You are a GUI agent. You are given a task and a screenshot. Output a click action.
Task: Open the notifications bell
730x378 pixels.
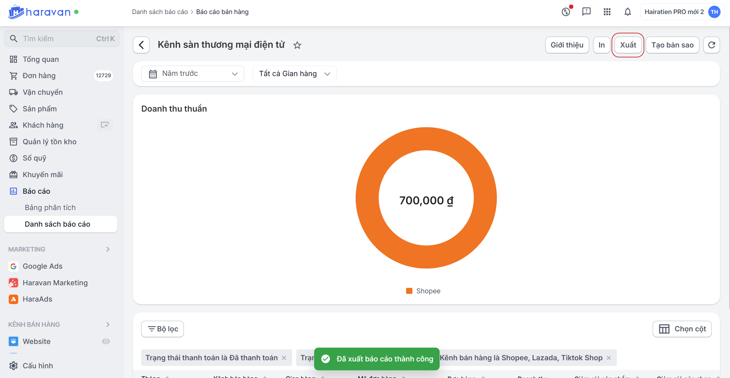click(x=627, y=12)
